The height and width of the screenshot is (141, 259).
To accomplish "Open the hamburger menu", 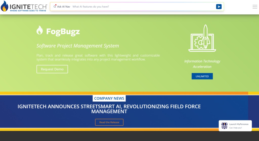I will coord(255,7).
